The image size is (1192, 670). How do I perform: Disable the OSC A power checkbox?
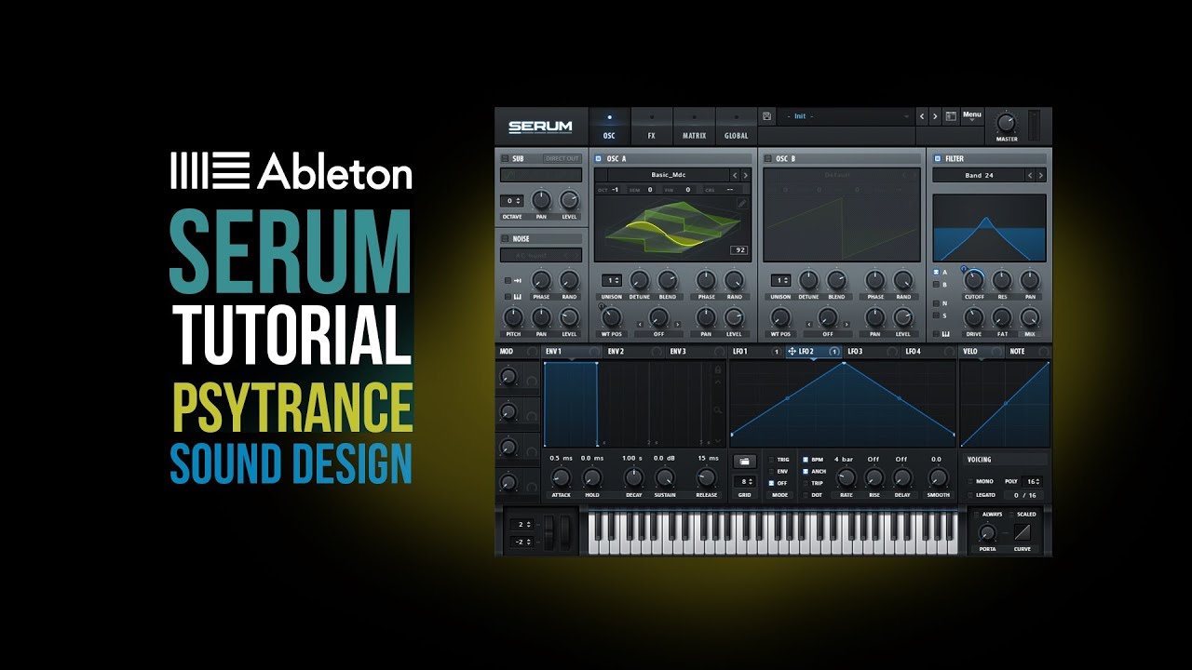click(x=599, y=159)
